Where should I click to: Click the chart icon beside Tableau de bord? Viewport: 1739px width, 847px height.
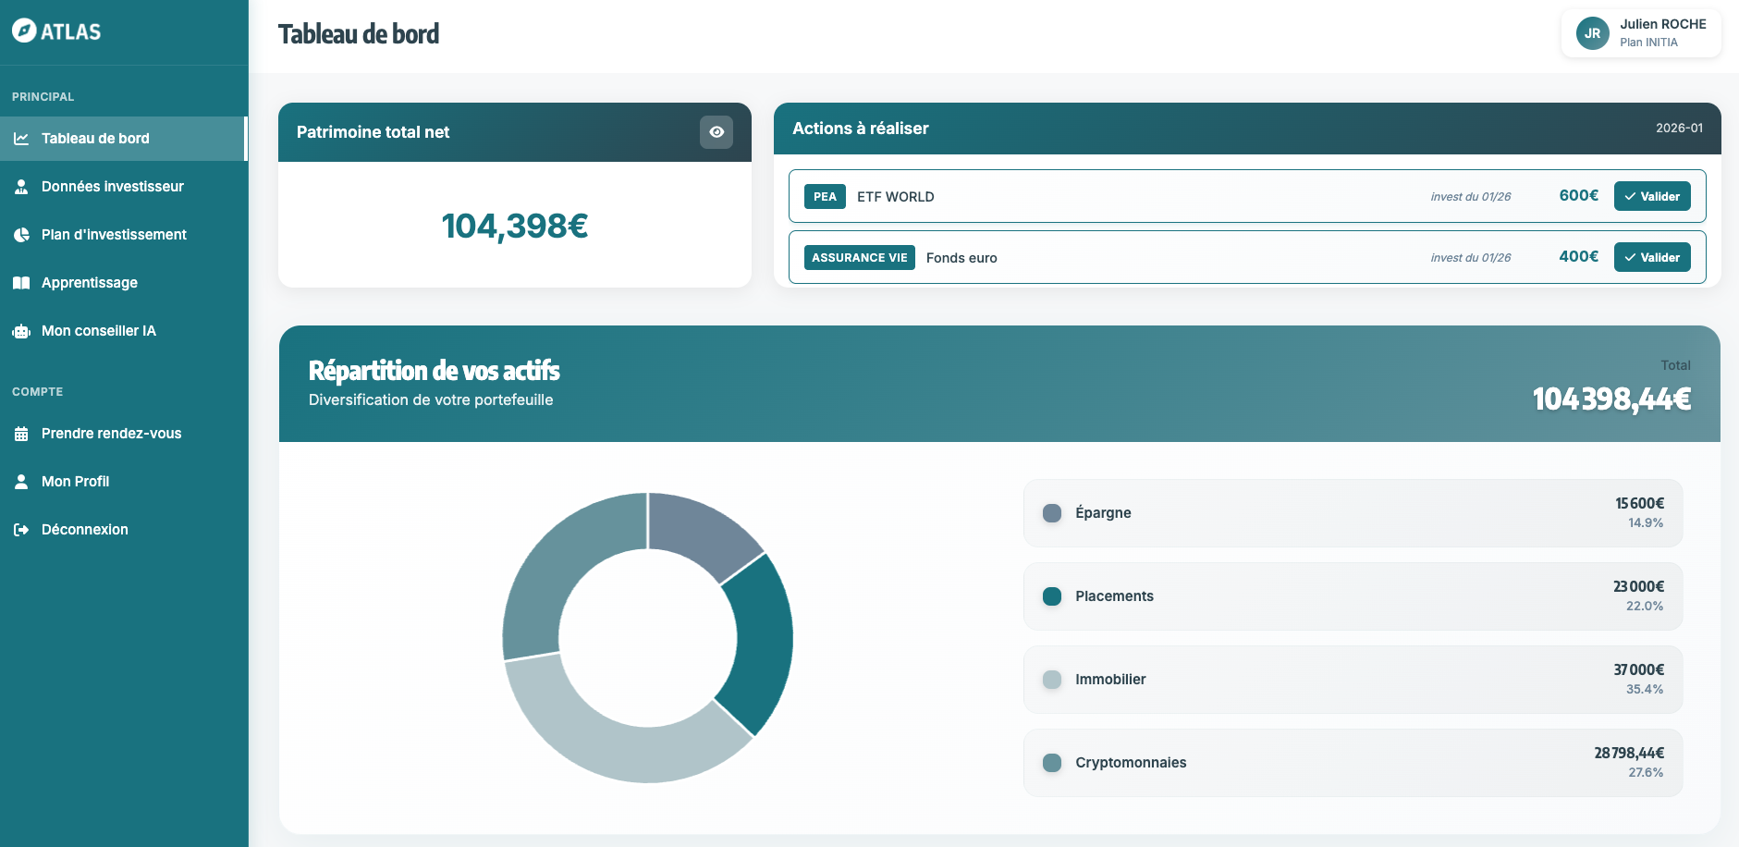click(21, 139)
